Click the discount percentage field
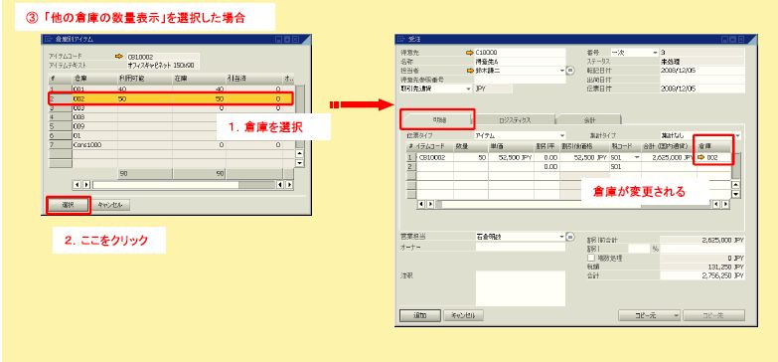This screenshot has width=778, height=362. pos(639,249)
